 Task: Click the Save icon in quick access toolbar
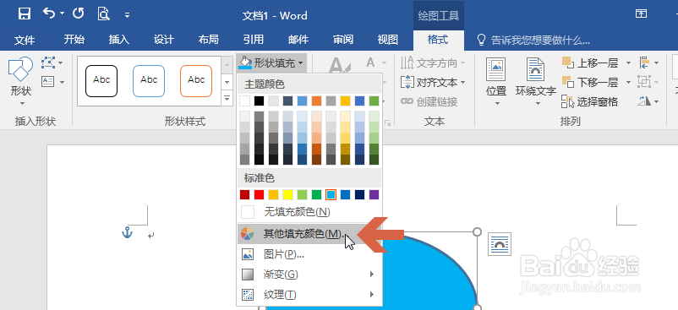25,14
